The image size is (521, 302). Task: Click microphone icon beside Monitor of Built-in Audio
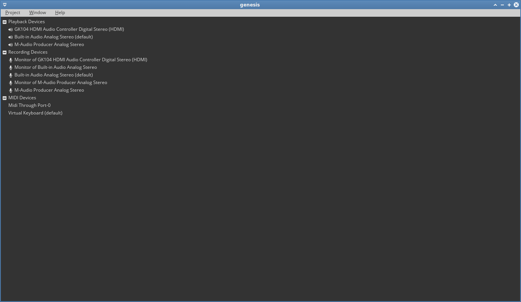[11, 67]
